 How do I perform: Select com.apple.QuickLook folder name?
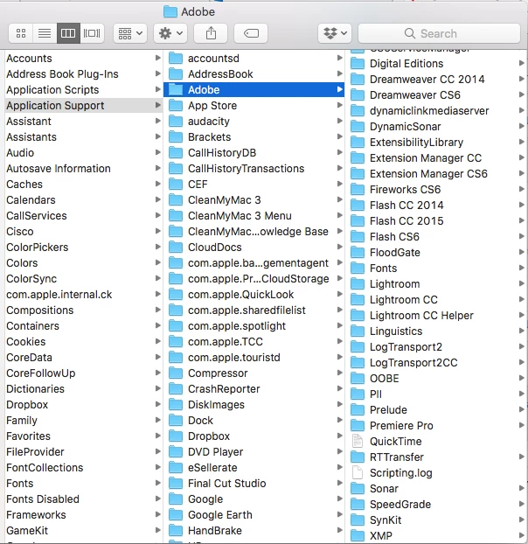point(241,294)
